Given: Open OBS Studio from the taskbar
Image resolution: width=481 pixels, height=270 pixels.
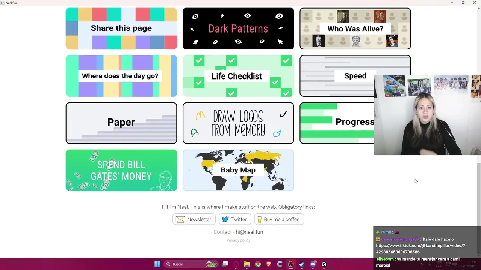Looking at the screenshot, I should tap(291, 264).
